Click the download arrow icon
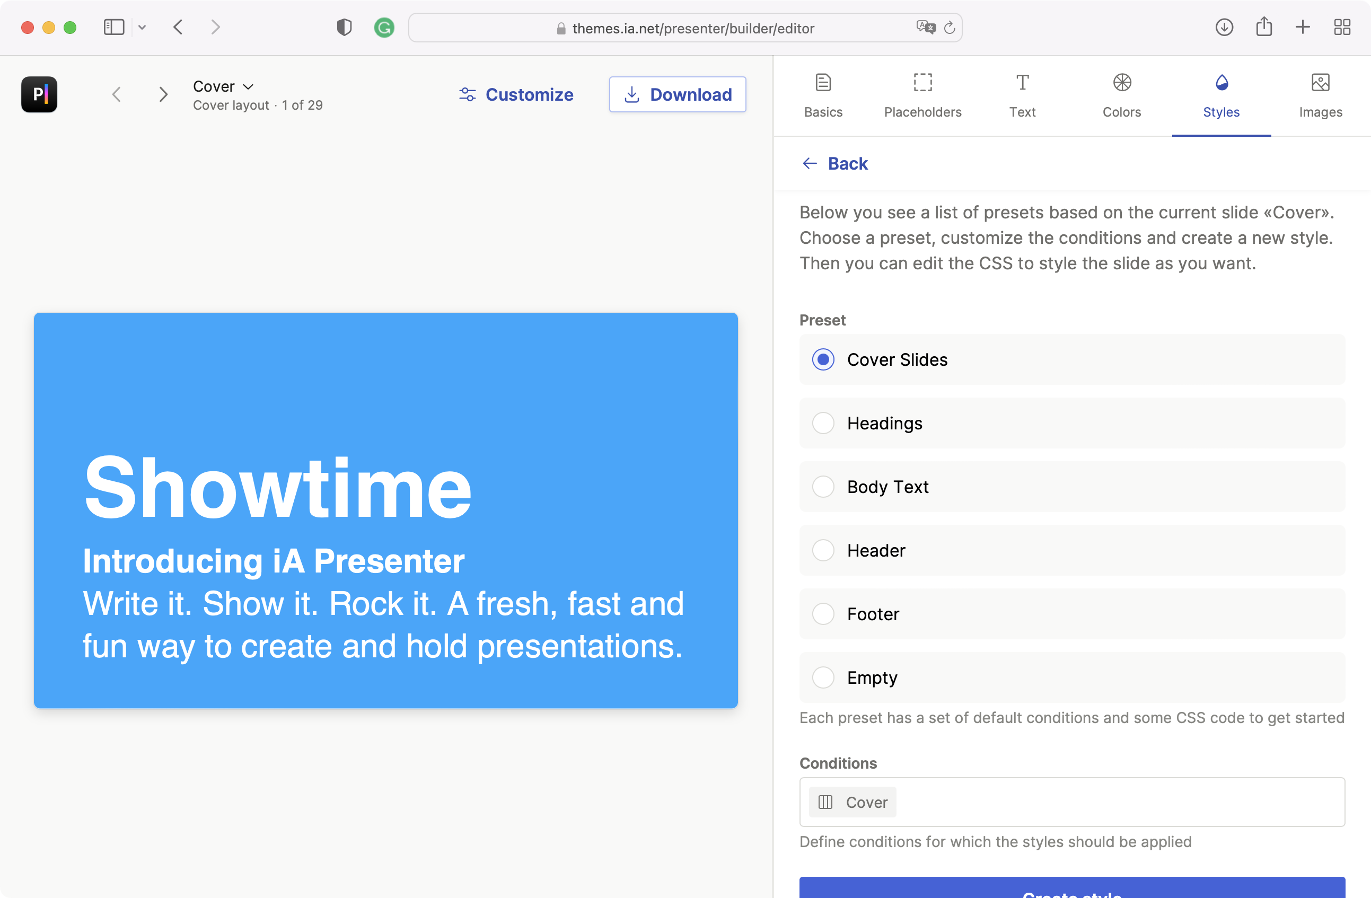The image size is (1371, 898). point(632,94)
